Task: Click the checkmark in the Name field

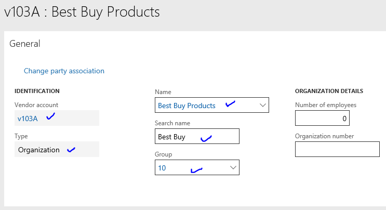Action: pos(231,104)
